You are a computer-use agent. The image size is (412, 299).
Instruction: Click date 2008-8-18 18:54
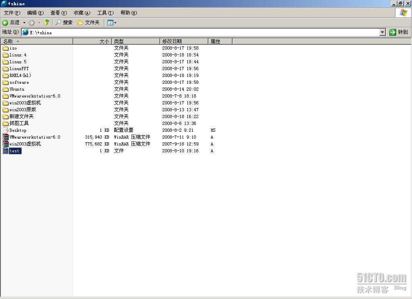[180, 55]
